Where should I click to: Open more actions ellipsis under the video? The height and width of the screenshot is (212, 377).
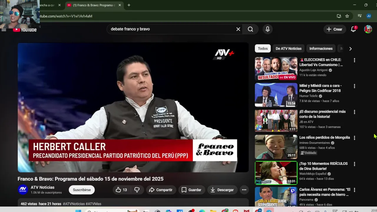[244, 190]
